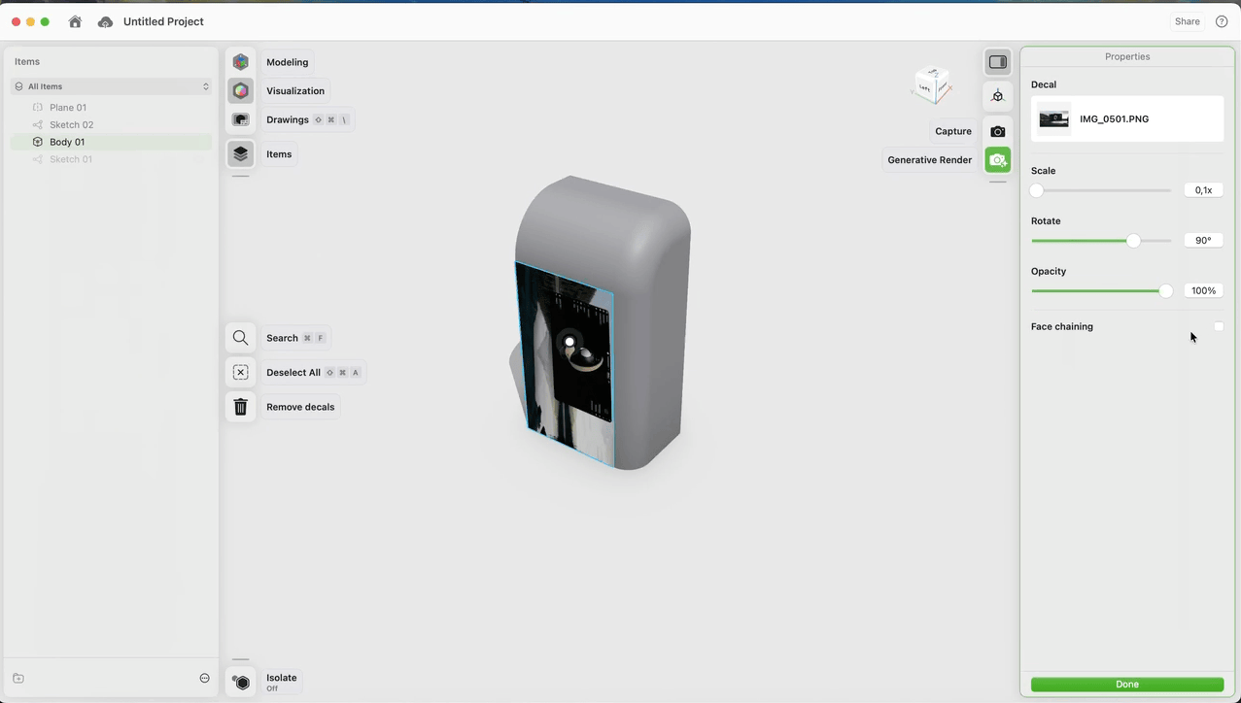Toggle the properties sidebar panel icon
Image resolution: width=1241 pixels, height=703 pixels.
coord(998,62)
